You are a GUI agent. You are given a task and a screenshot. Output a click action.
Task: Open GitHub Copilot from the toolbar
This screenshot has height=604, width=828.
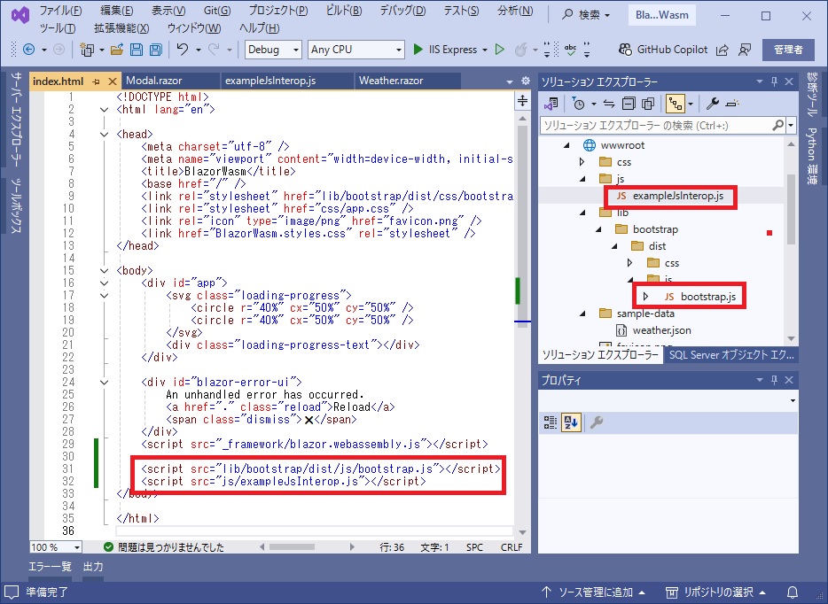click(663, 50)
